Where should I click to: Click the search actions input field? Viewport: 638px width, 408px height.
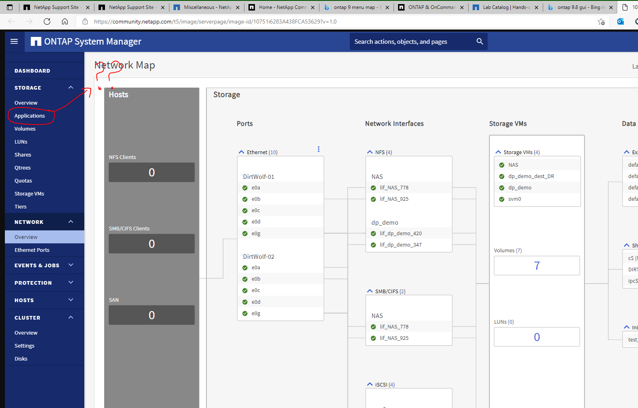click(411, 41)
